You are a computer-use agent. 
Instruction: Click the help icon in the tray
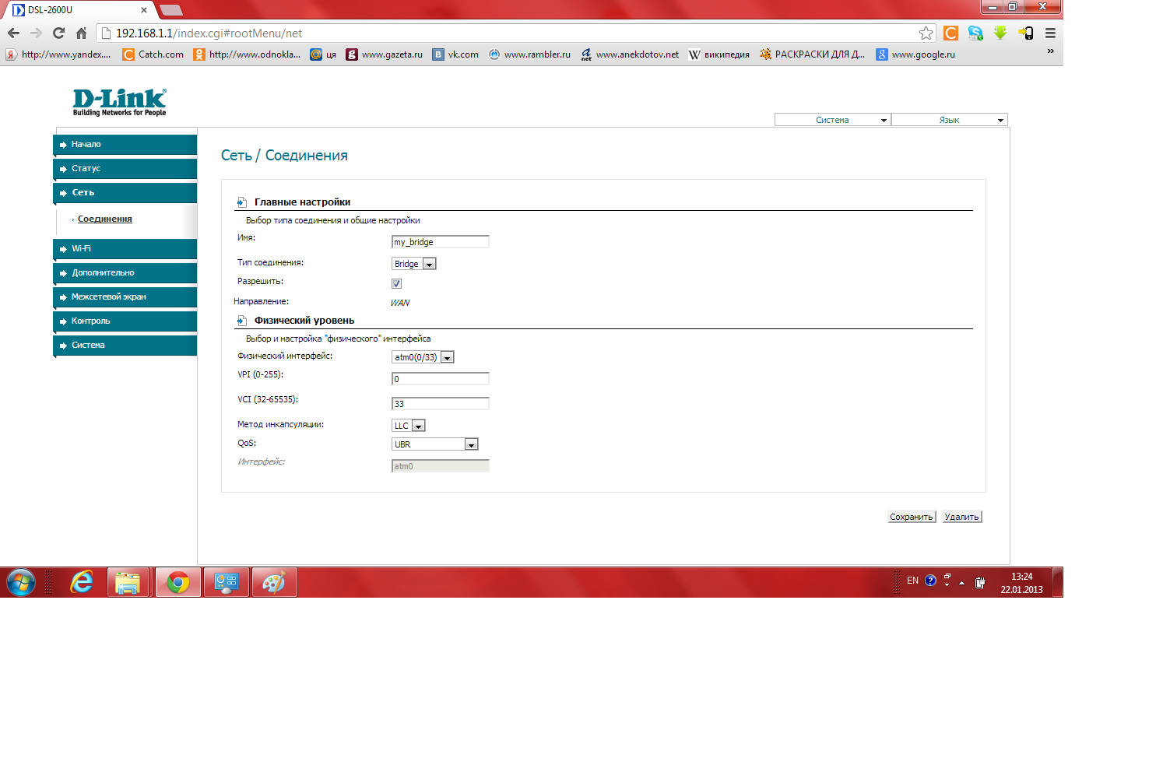point(930,581)
